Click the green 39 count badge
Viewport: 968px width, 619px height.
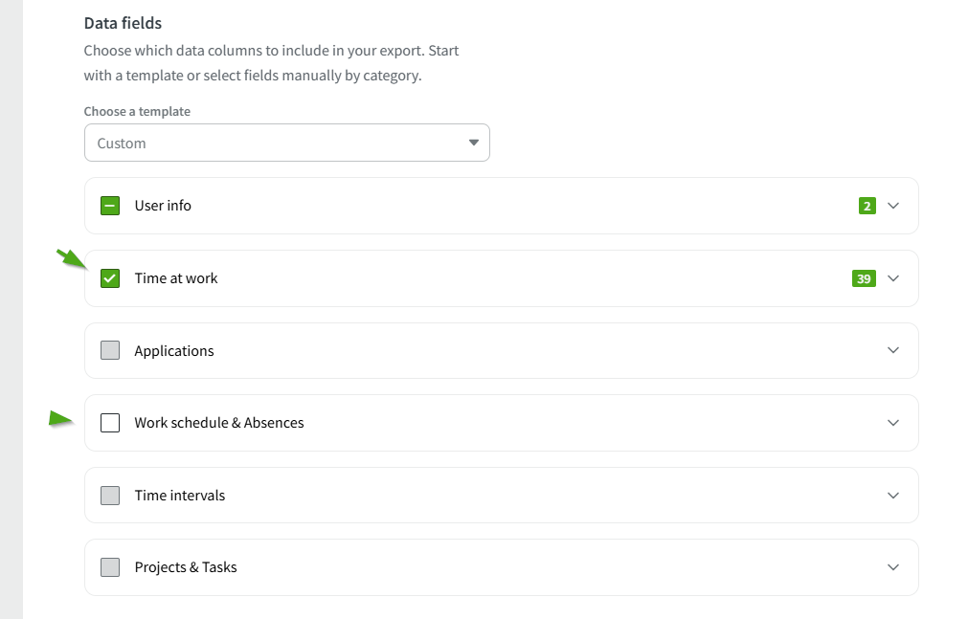(864, 278)
